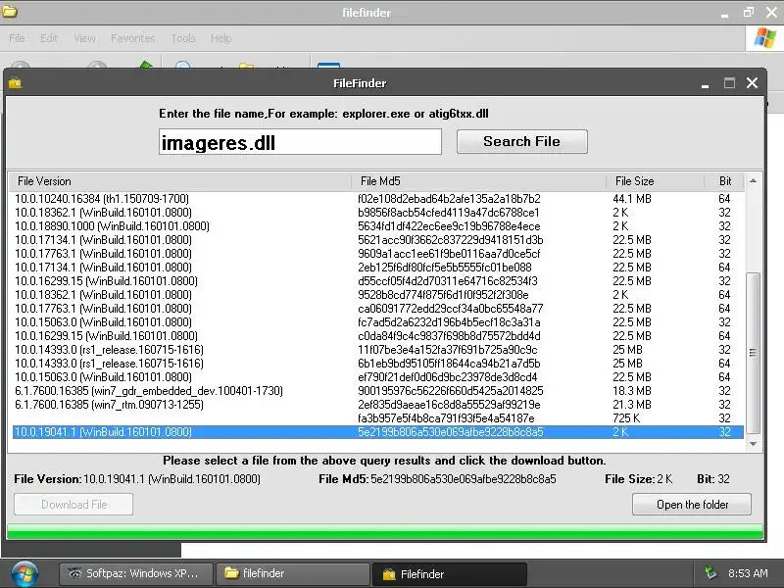Select row with Md5 ef790f21def0d06d9bc23978de3d8cd4
The image size is (784, 588).
377,377
